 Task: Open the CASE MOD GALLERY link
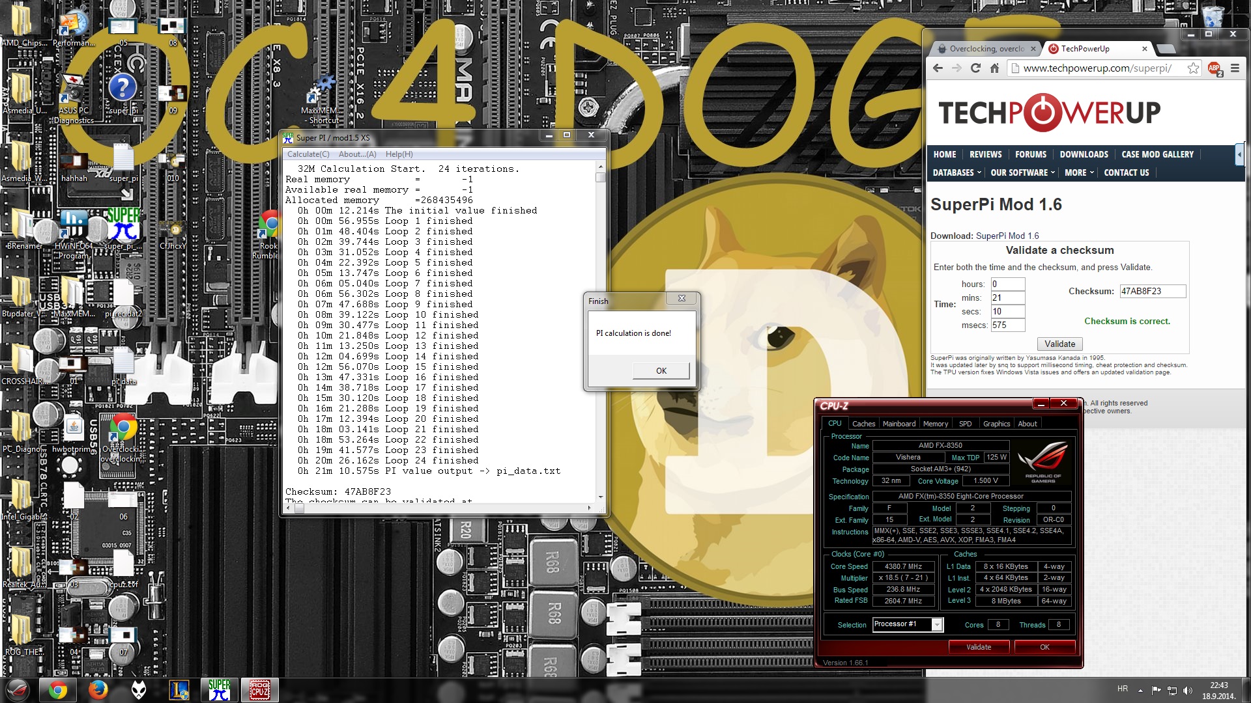click(x=1157, y=154)
